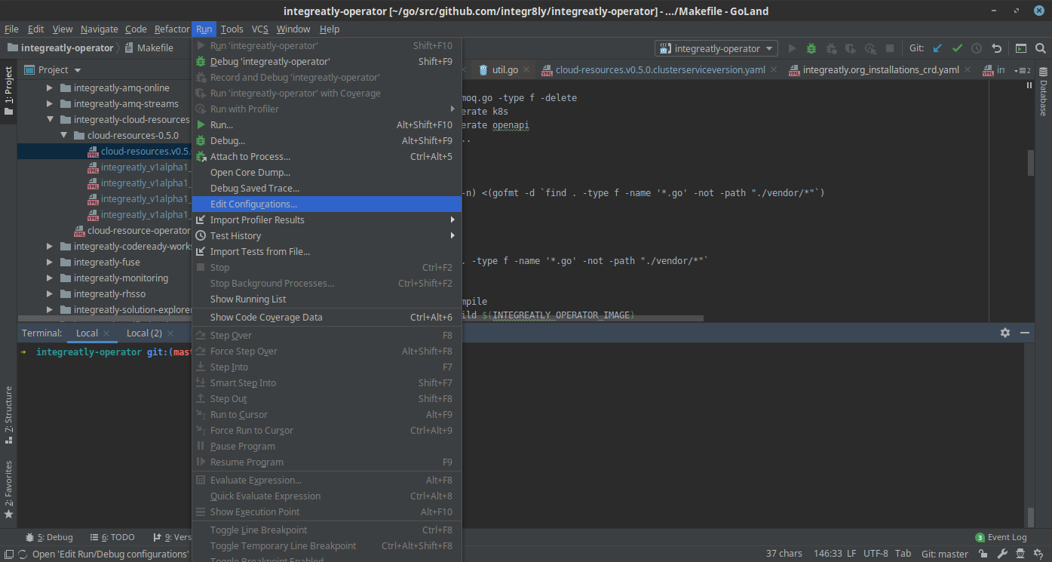Click Git: master branch in status bar

[x=944, y=554]
